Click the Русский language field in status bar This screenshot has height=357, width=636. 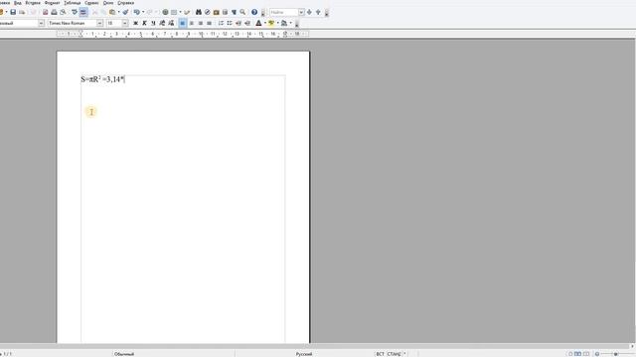tap(304, 354)
